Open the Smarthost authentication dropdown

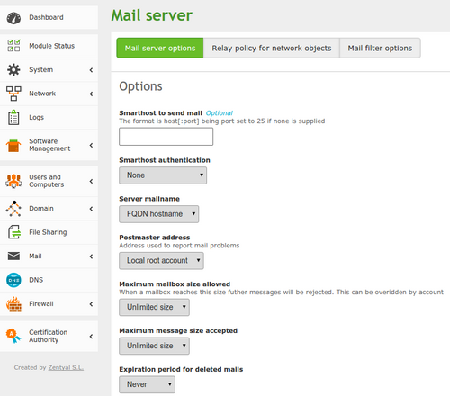[163, 175]
